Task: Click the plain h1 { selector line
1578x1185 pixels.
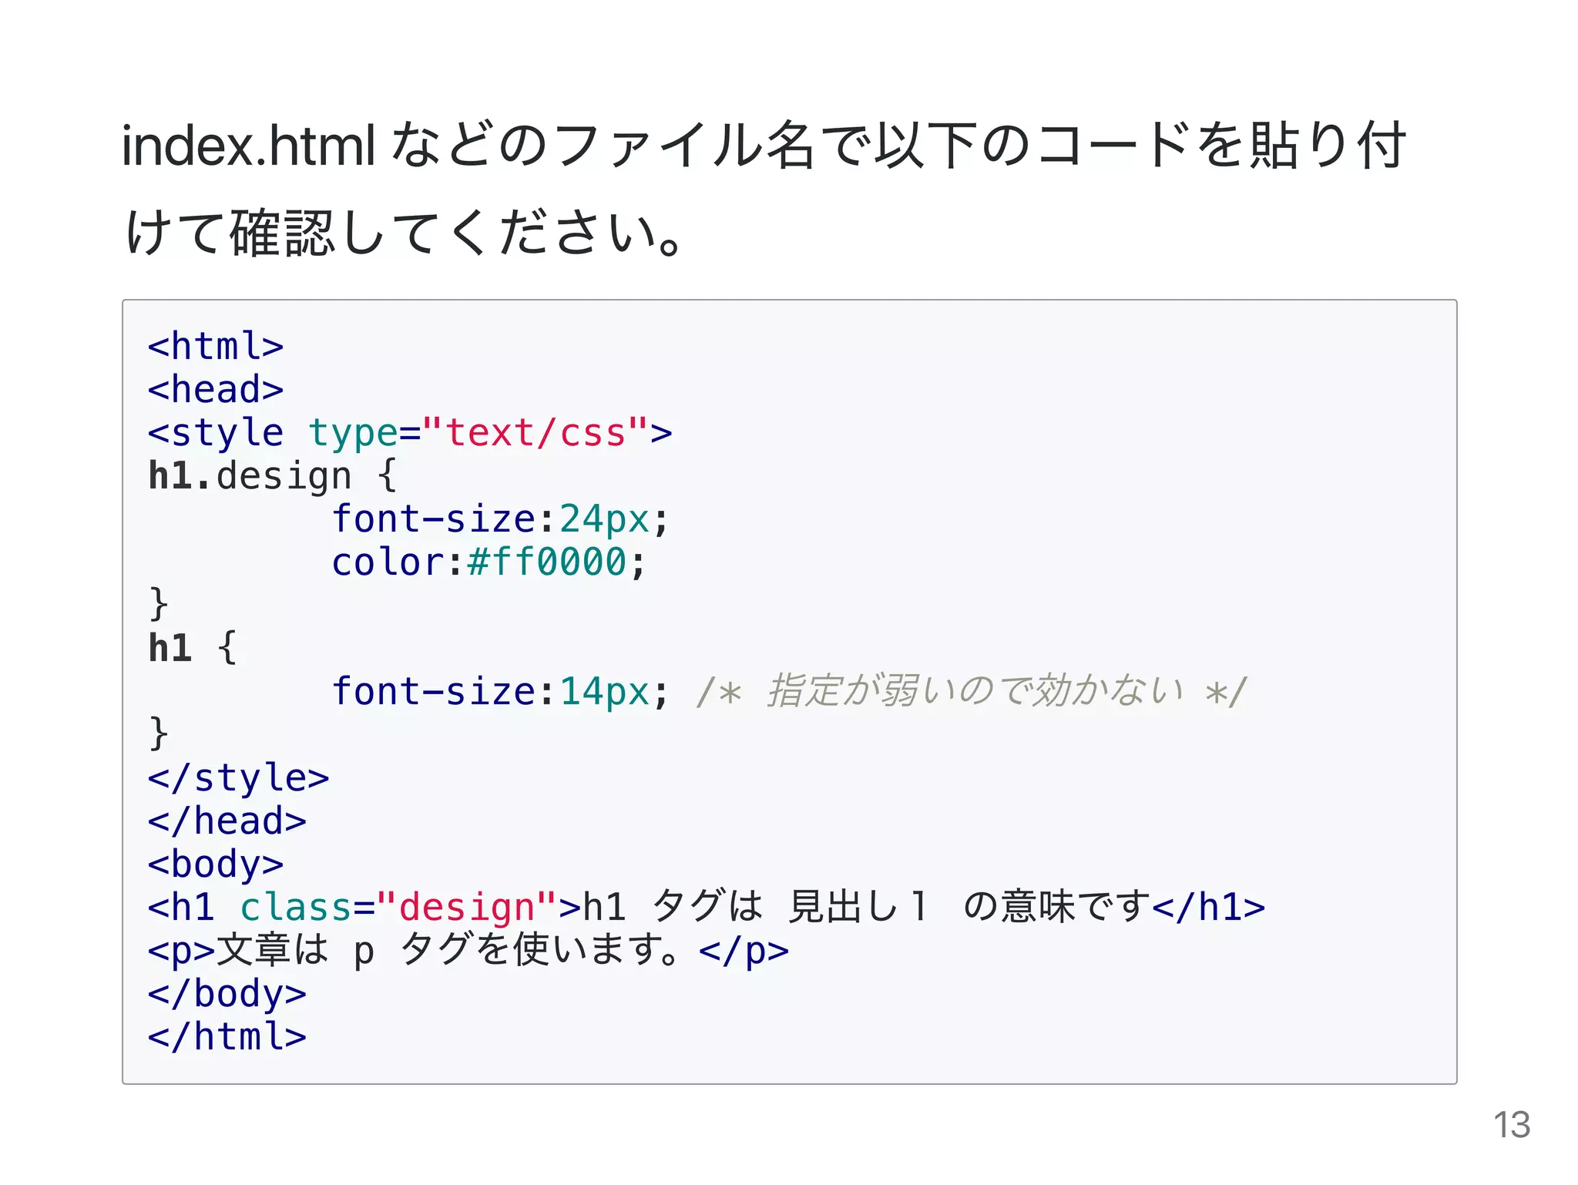Action: click(x=193, y=648)
